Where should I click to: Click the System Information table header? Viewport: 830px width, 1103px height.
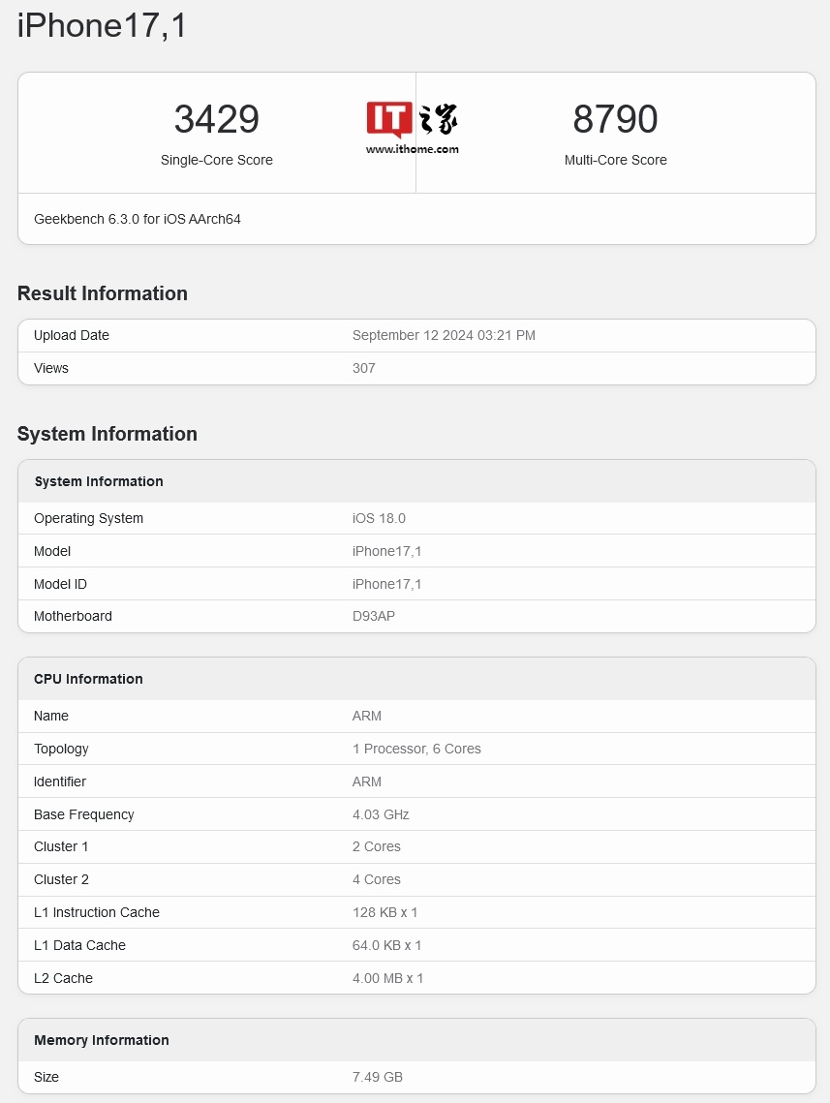pyautogui.click(x=99, y=481)
